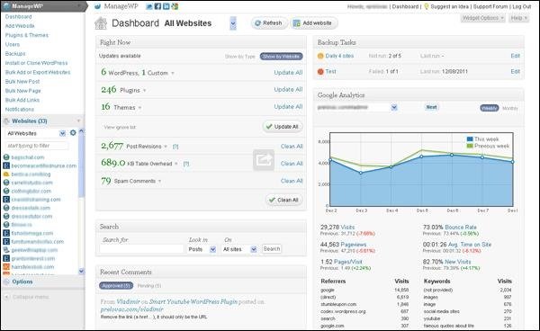Click the Facebook icon in header

pos(157,6)
